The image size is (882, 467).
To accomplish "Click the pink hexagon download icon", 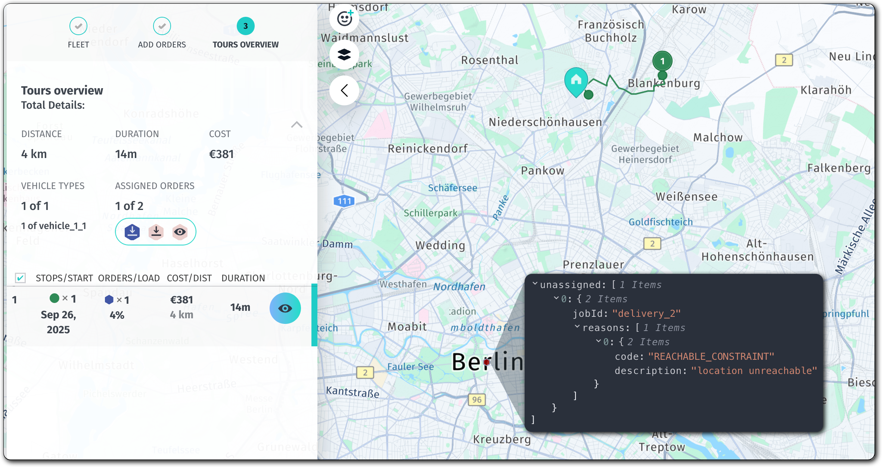I will pos(156,232).
